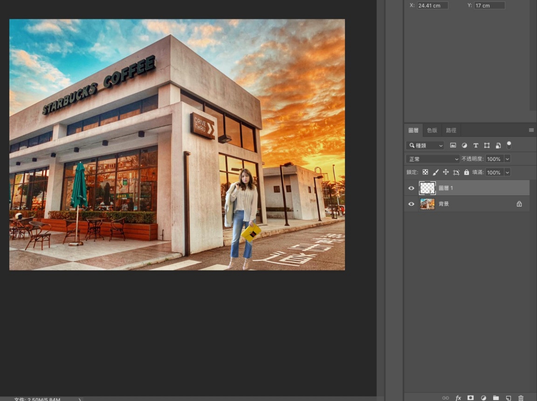The height and width of the screenshot is (401, 537).
Task: Switch to the 路徑 tab
Action: coord(451,131)
